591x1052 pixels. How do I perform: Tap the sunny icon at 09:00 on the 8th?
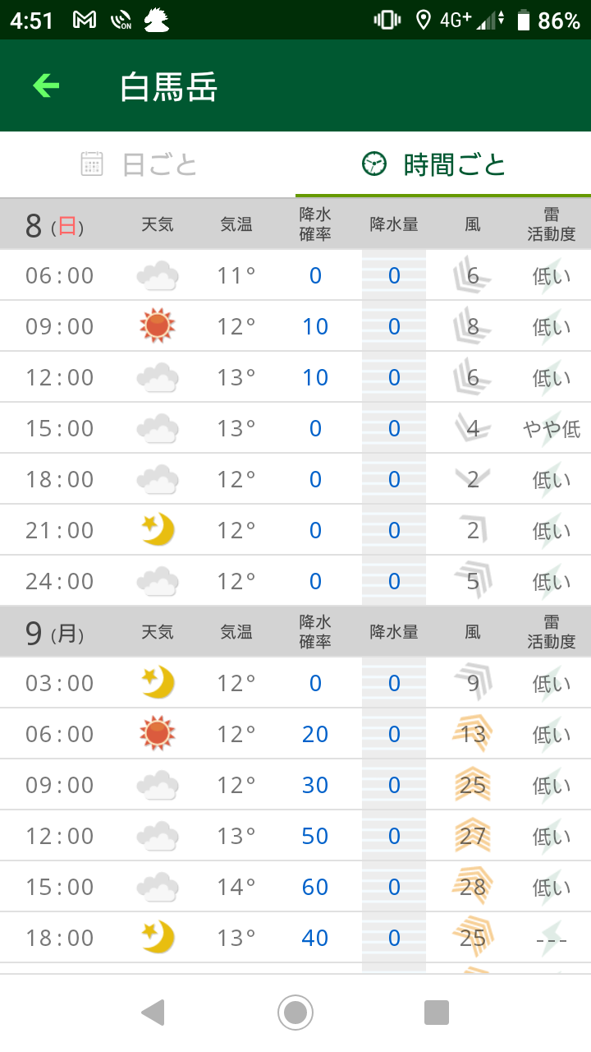tap(157, 326)
